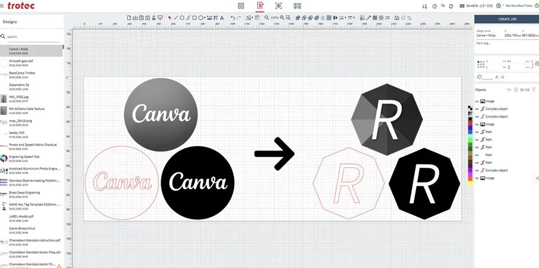The image size is (539, 268).
Task: Select the Line drawing tool
Action: pyautogui.click(x=175, y=18)
